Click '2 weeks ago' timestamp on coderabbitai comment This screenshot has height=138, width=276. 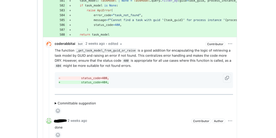point(95,44)
